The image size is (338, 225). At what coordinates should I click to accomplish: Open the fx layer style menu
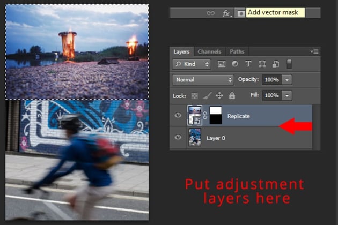[227, 13]
